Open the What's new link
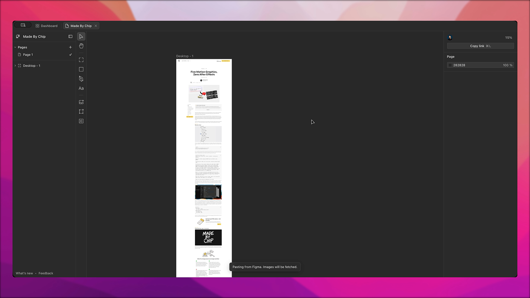The width and height of the screenshot is (530, 298). click(24, 273)
